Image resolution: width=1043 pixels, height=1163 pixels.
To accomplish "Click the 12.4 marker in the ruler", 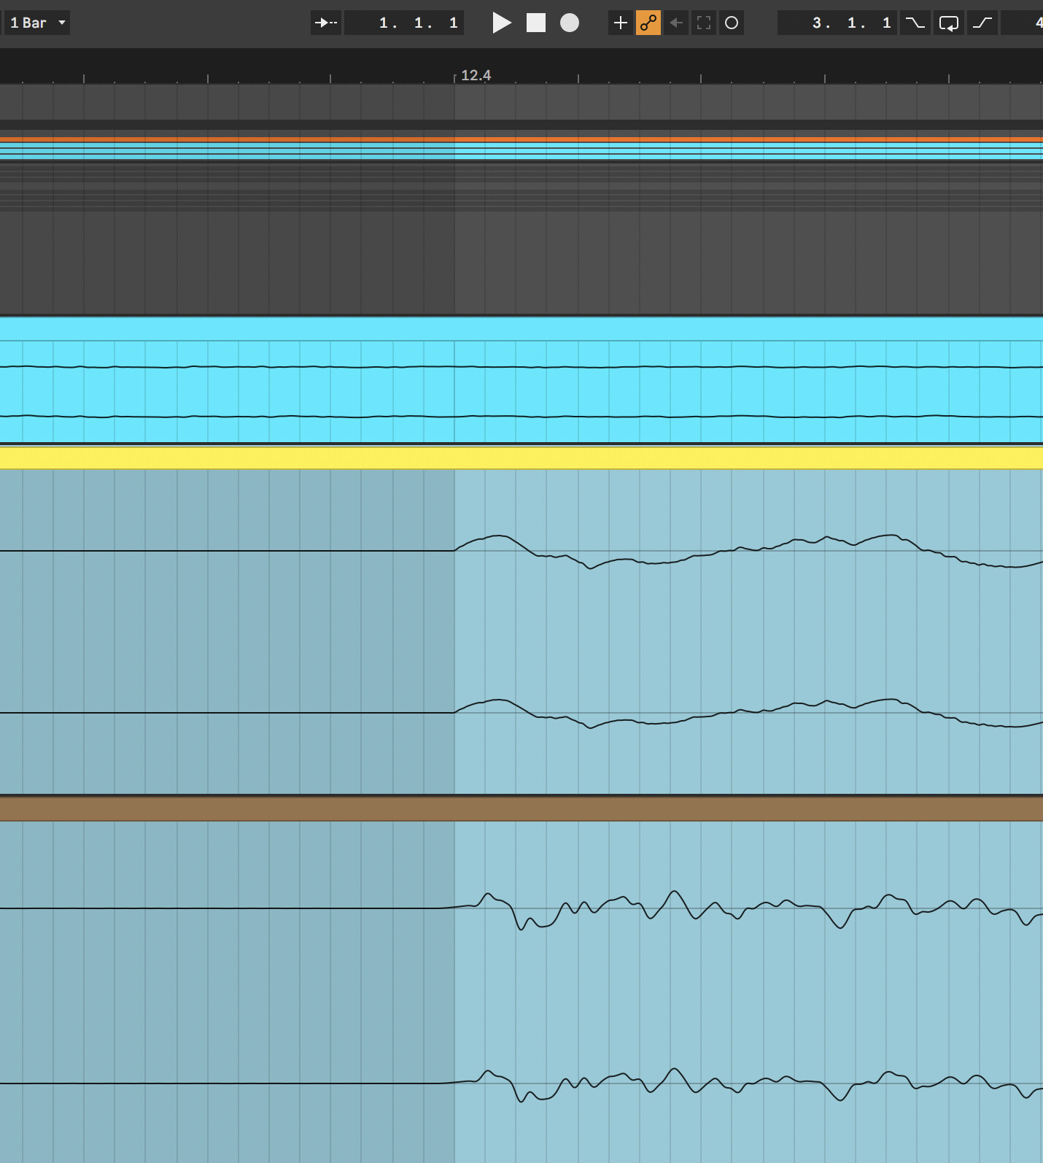I will [x=475, y=75].
